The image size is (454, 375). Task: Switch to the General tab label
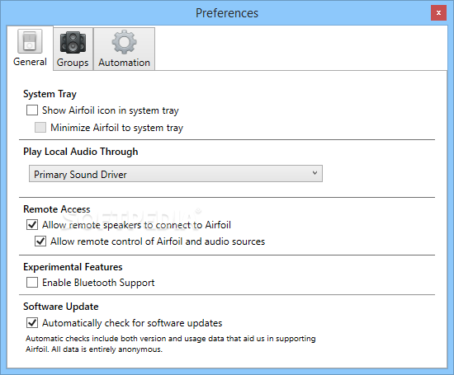(x=30, y=62)
